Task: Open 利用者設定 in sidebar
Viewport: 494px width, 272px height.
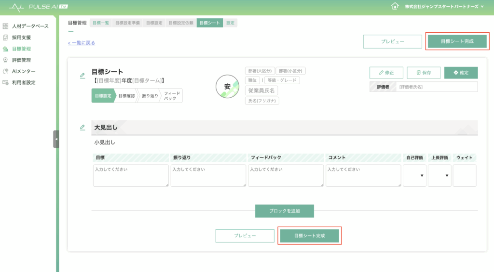Action: (x=23, y=82)
